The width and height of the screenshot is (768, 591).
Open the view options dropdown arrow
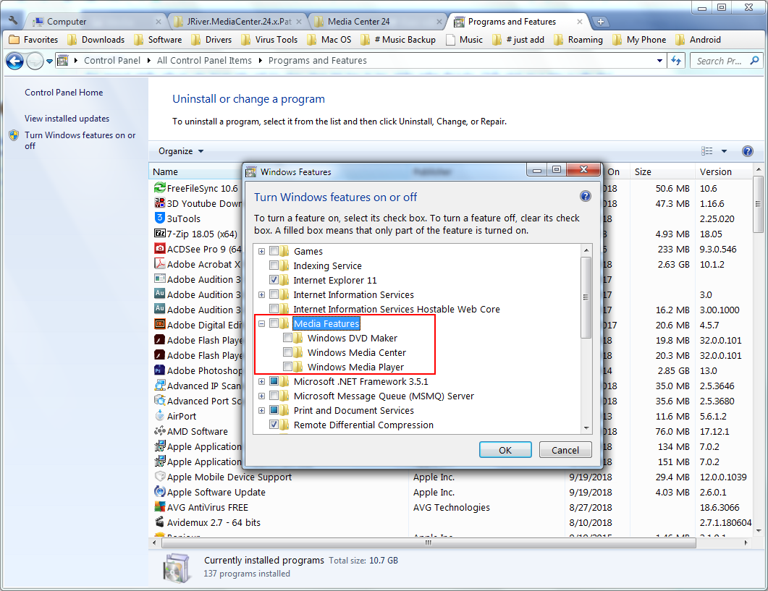point(724,150)
